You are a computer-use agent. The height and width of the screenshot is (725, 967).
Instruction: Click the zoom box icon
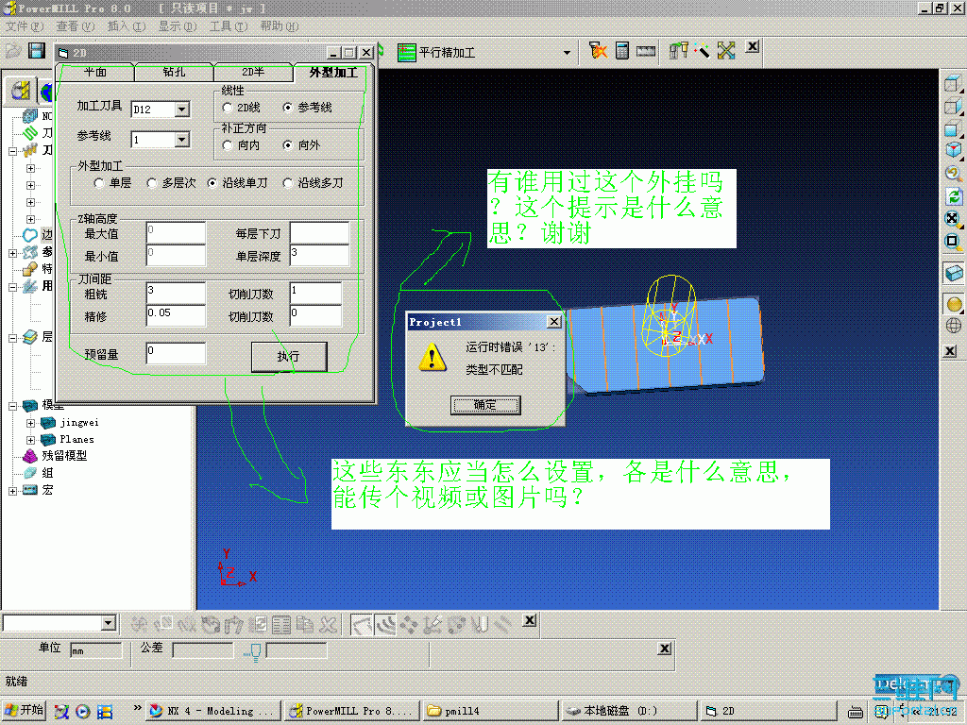(x=954, y=241)
